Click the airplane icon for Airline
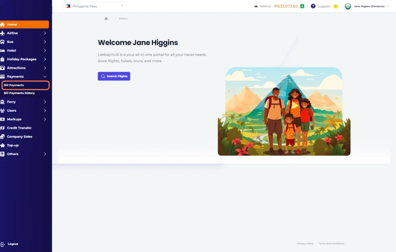 2,33
